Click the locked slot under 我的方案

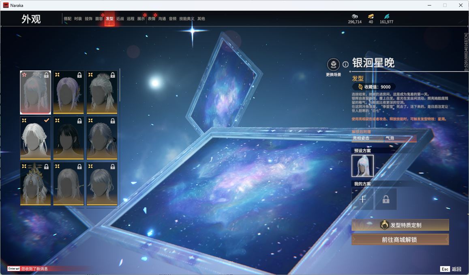pyautogui.click(x=385, y=199)
